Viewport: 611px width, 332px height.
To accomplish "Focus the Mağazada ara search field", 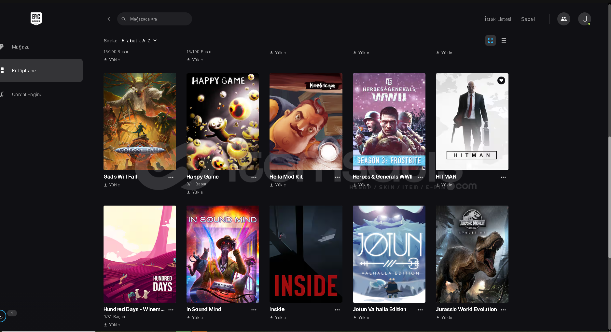I will pyautogui.click(x=155, y=19).
